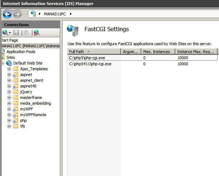Click the greyed Forward navigation arrow
219x176 pixels.
[x=18, y=14]
